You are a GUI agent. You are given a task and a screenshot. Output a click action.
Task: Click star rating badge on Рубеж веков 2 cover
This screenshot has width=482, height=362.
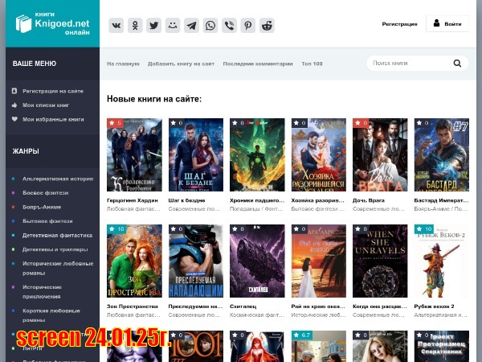424,229
